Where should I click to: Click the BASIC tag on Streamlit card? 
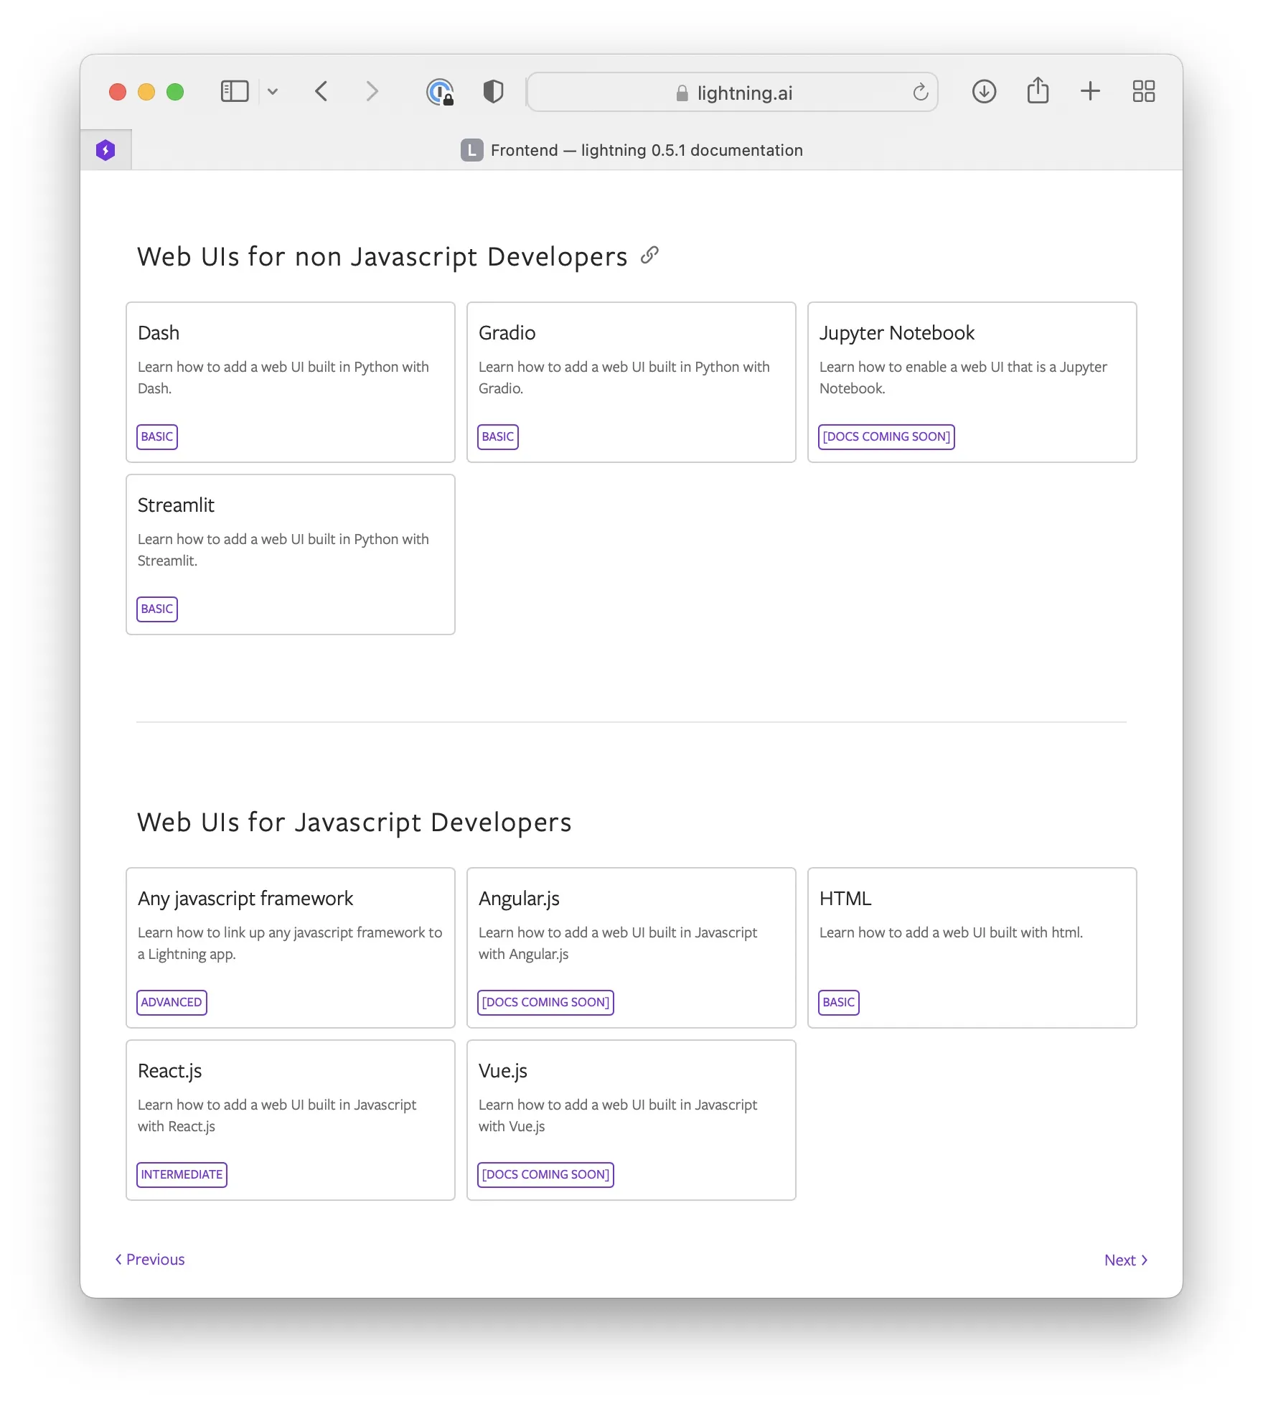tap(157, 609)
